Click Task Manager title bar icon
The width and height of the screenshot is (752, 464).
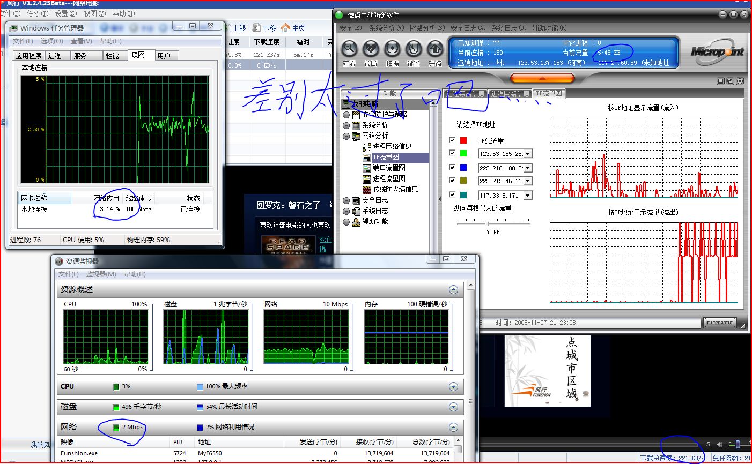pos(13,28)
